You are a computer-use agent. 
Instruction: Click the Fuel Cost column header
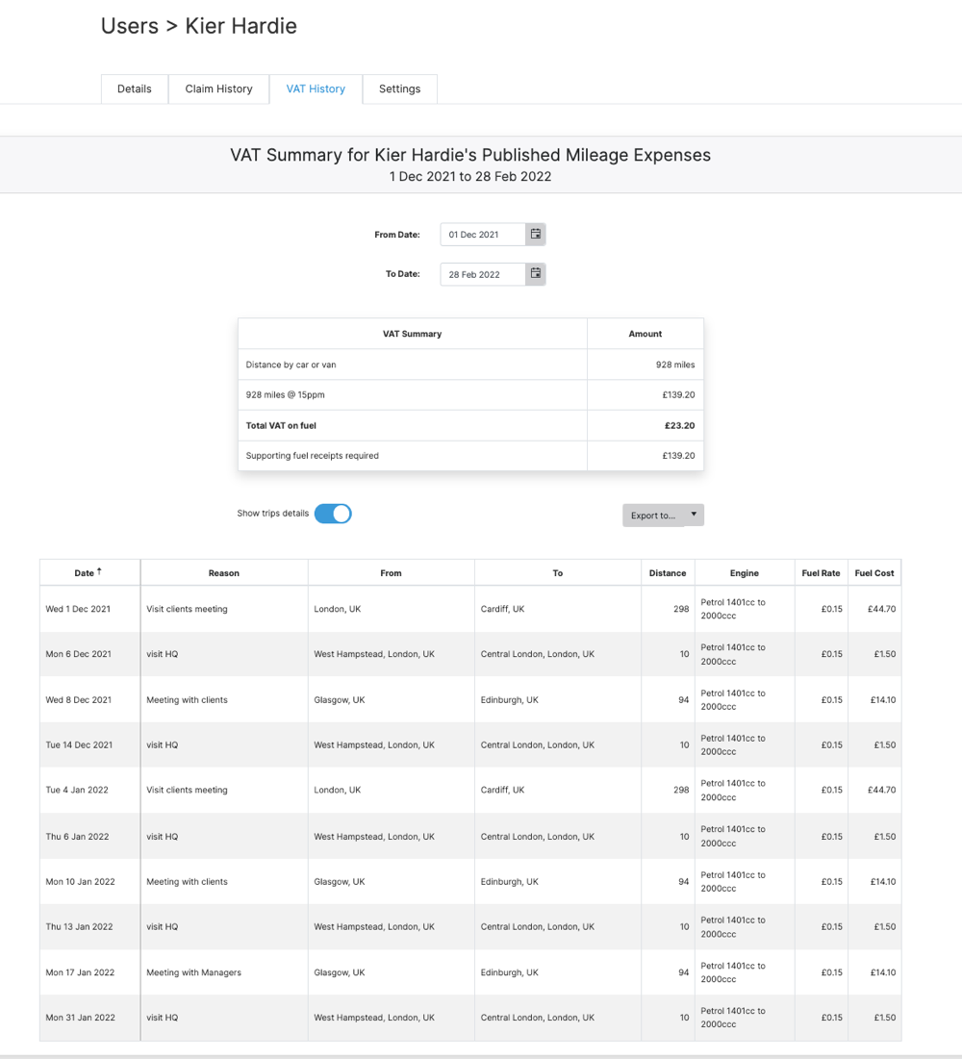tap(873, 573)
